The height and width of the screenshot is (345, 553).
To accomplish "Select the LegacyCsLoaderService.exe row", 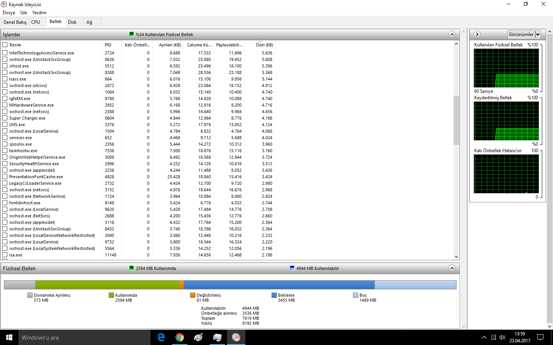I will pos(138,183).
